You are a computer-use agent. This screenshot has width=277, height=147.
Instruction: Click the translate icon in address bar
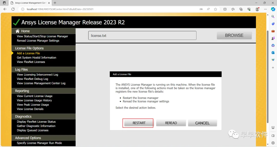point(201,9)
